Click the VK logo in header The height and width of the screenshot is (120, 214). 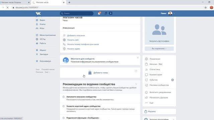point(38,13)
